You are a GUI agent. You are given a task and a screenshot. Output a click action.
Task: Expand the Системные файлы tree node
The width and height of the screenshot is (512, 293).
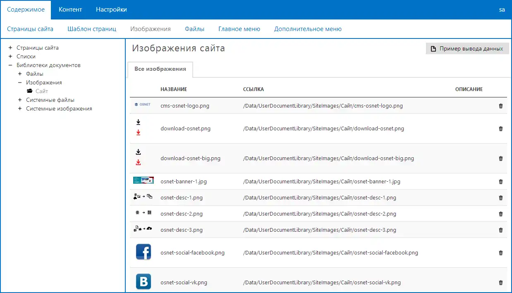[x=20, y=100]
